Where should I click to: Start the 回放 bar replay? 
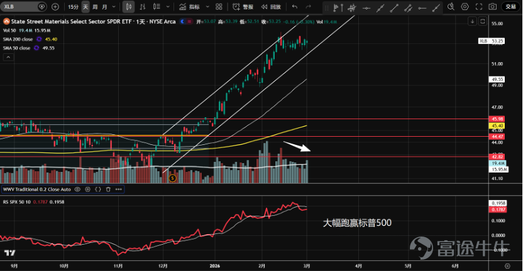pyautogui.click(x=271, y=7)
